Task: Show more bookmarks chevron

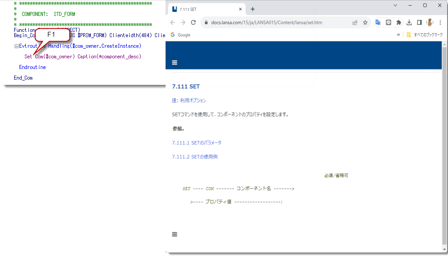Action: coord(398,35)
